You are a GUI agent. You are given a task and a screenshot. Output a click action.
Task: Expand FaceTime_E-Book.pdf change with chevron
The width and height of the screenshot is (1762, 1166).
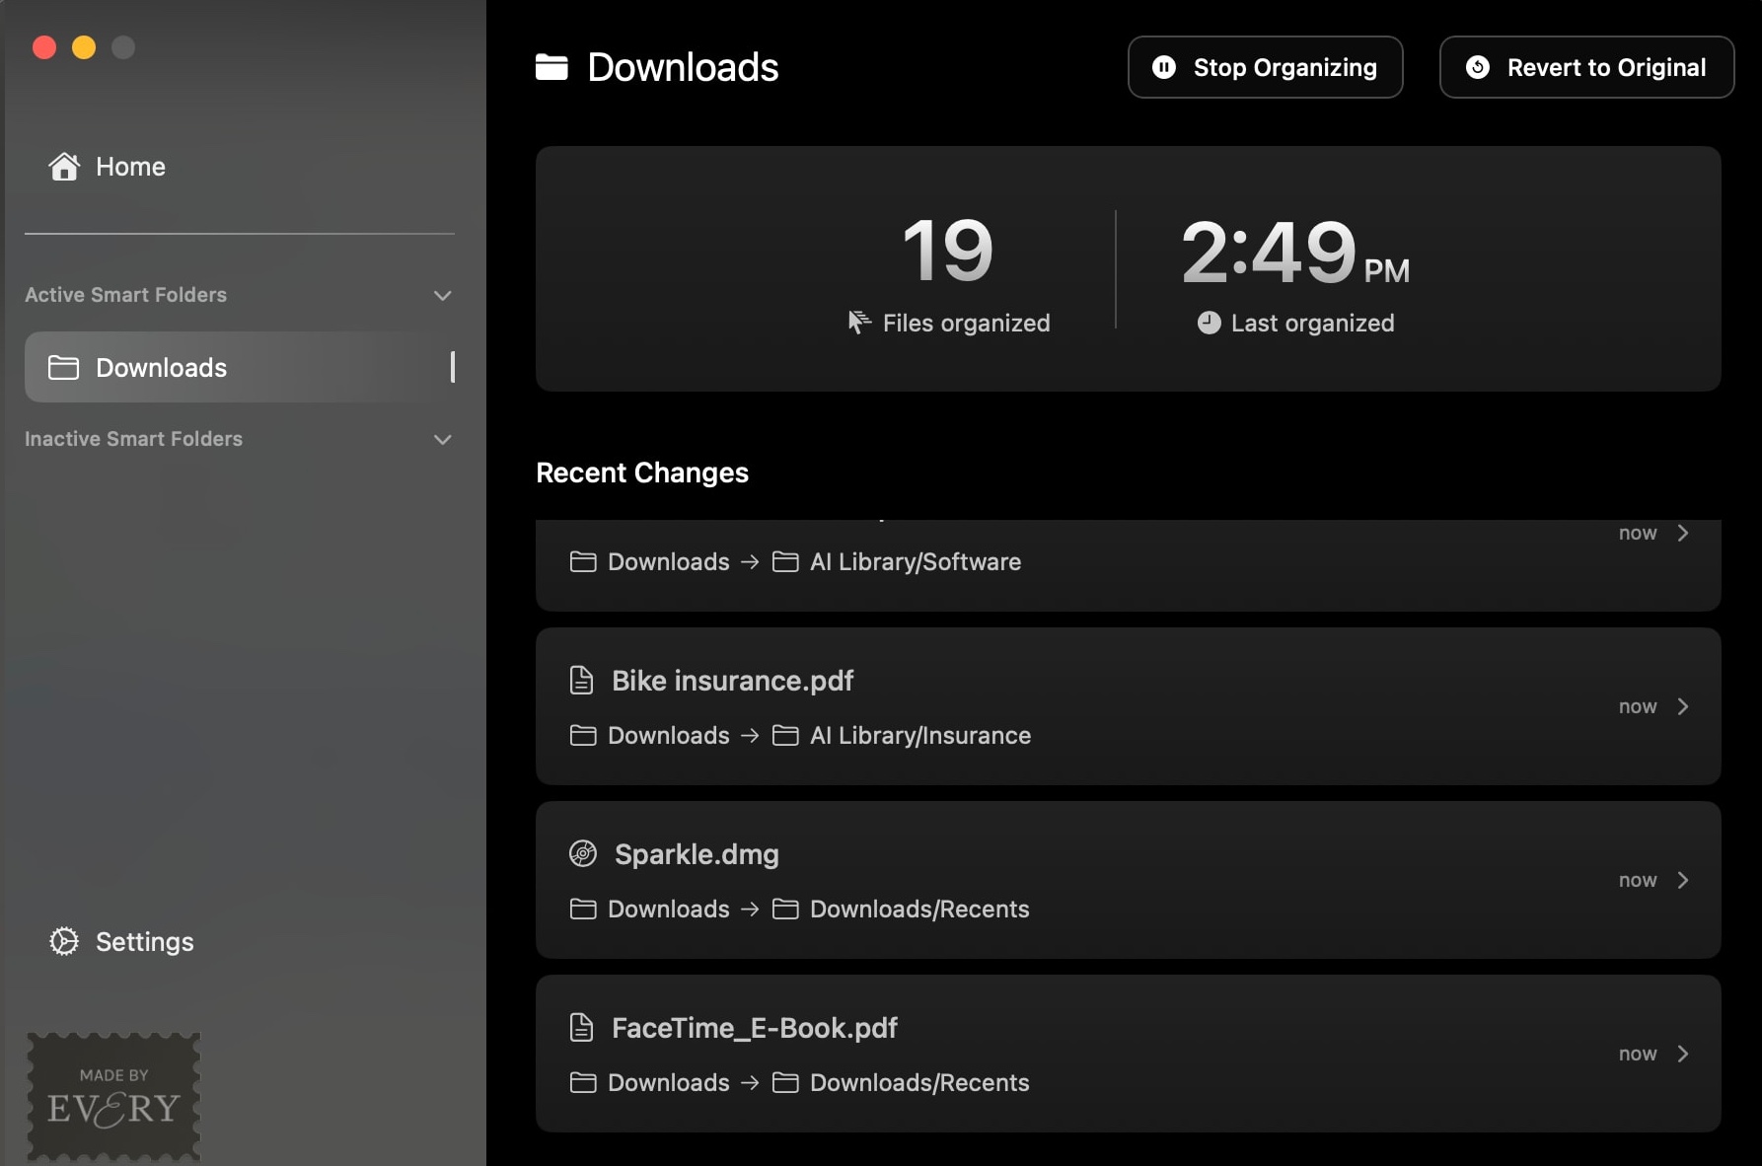[x=1683, y=1054]
